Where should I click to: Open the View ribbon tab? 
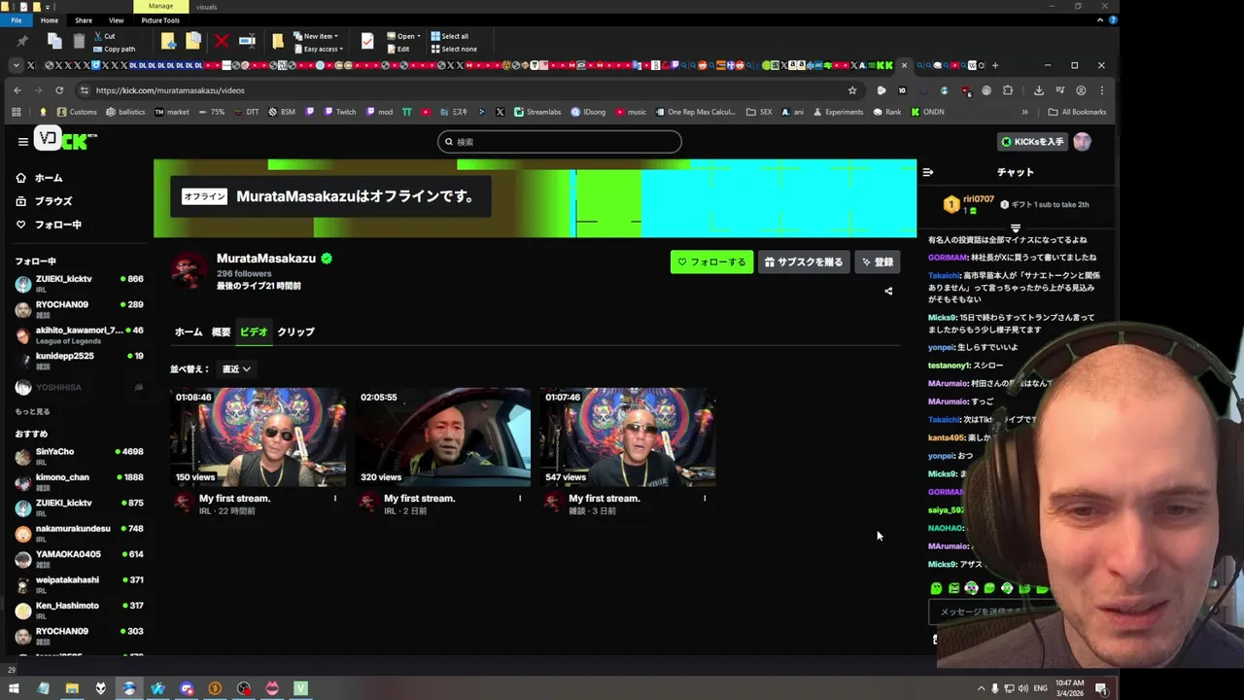coord(116,20)
